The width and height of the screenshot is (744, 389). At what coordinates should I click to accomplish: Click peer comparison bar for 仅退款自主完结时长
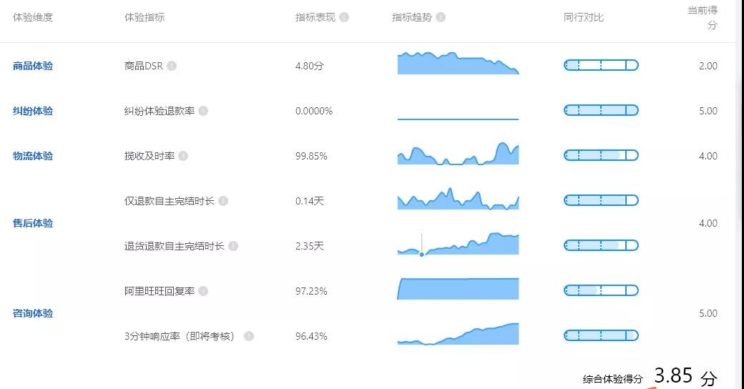pyautogui.click(x=601, y=201)
